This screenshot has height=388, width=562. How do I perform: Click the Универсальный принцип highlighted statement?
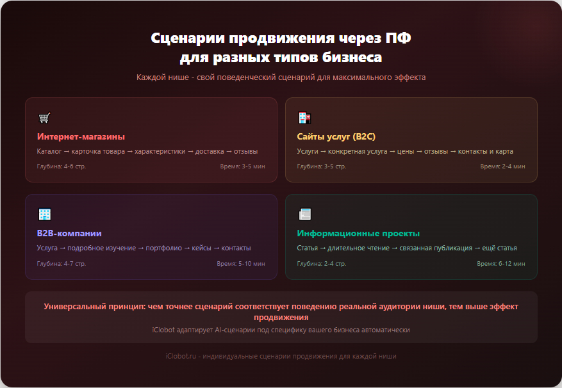[281, 312]
